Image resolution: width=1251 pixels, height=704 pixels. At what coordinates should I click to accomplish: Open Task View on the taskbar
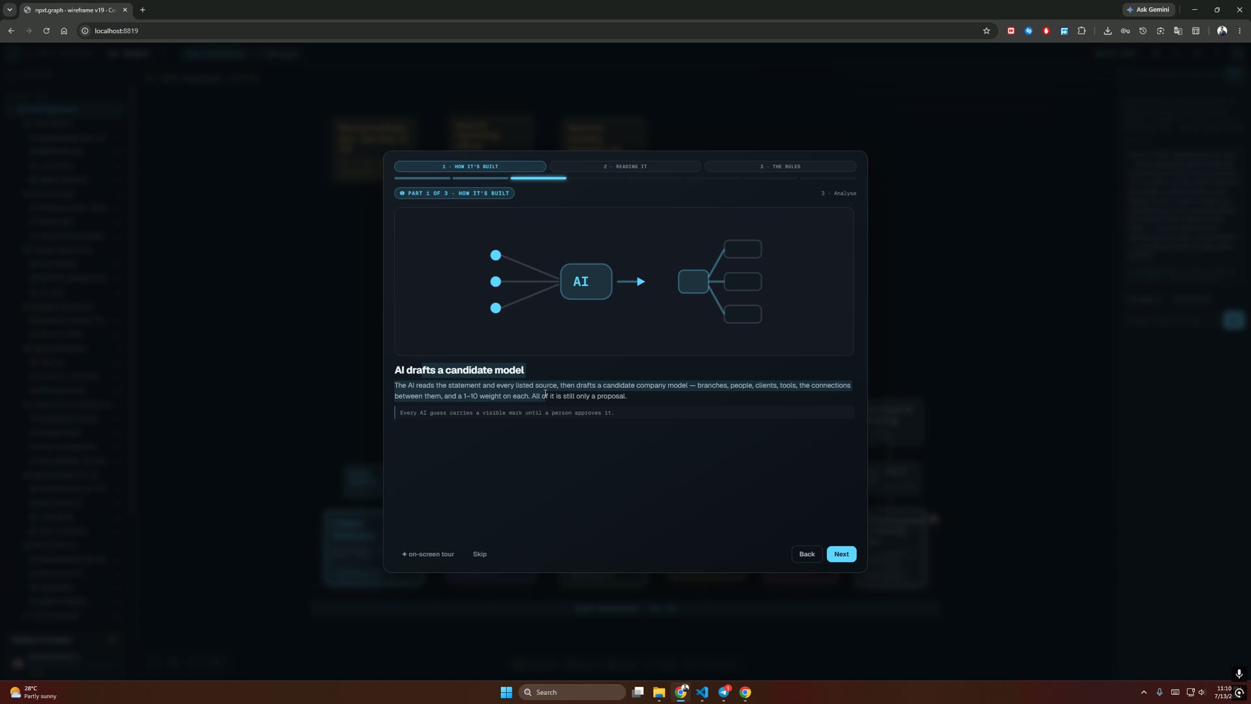[x=638, y=692]
